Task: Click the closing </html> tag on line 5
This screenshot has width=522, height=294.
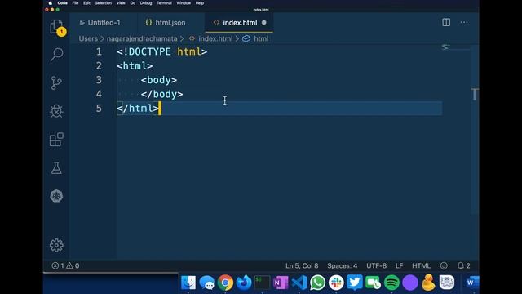Action: pyautogui.click(x=138, y=109)
